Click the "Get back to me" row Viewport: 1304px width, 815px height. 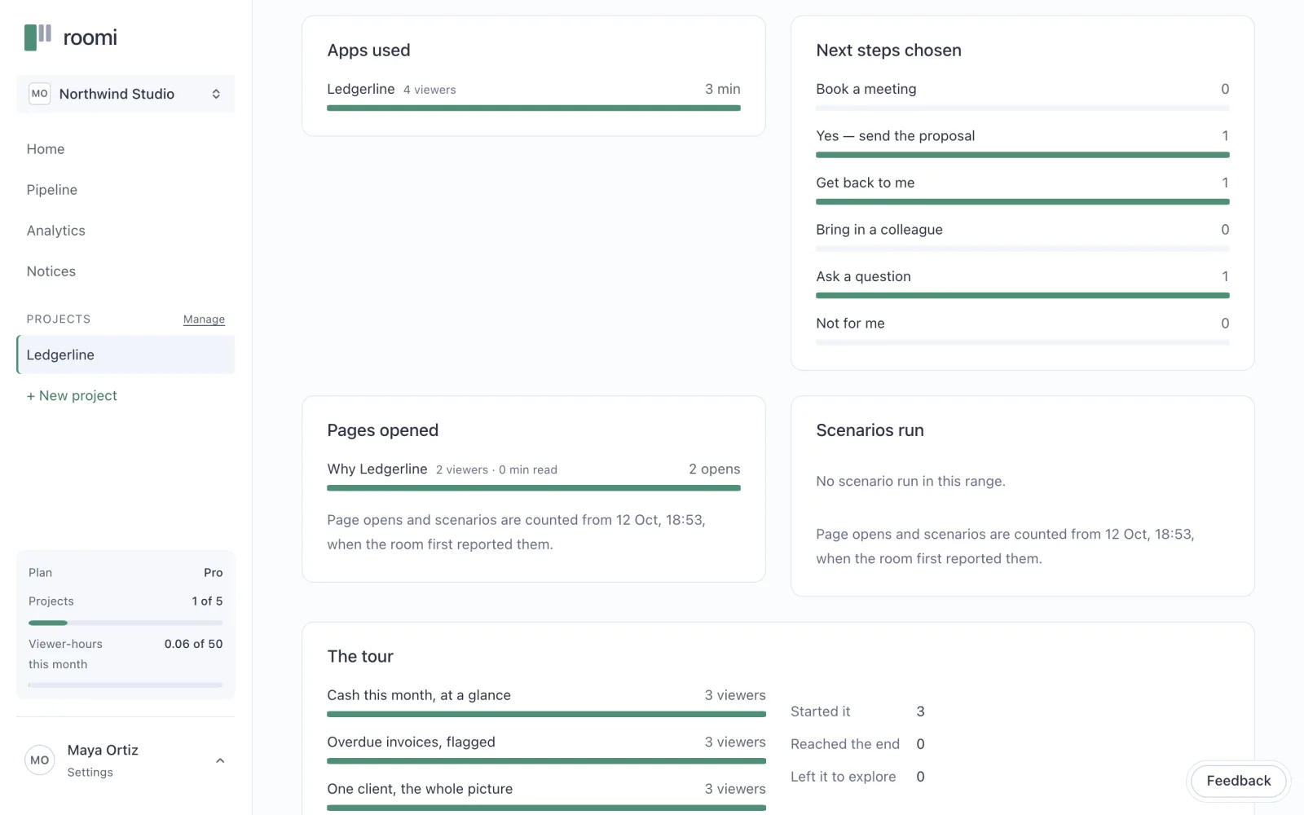(1023, 189)
